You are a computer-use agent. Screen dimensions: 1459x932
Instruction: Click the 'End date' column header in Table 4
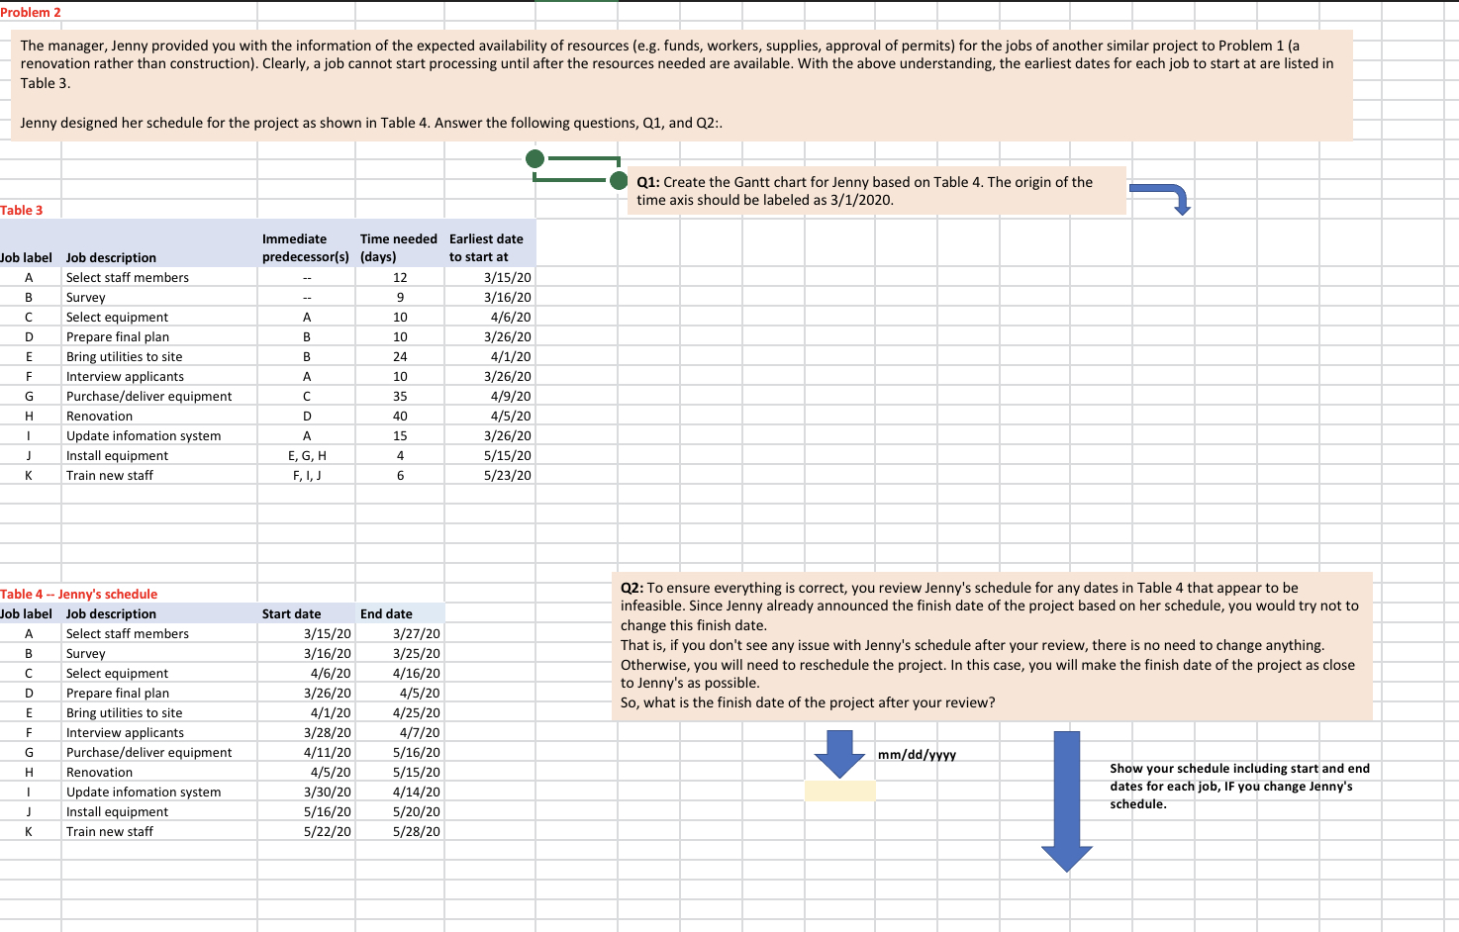[x=386, y=613]
